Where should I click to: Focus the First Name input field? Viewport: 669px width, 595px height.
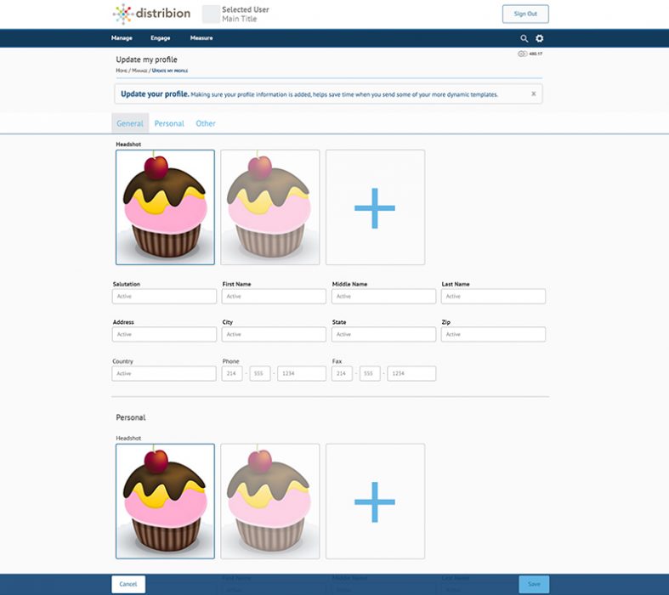274,297
